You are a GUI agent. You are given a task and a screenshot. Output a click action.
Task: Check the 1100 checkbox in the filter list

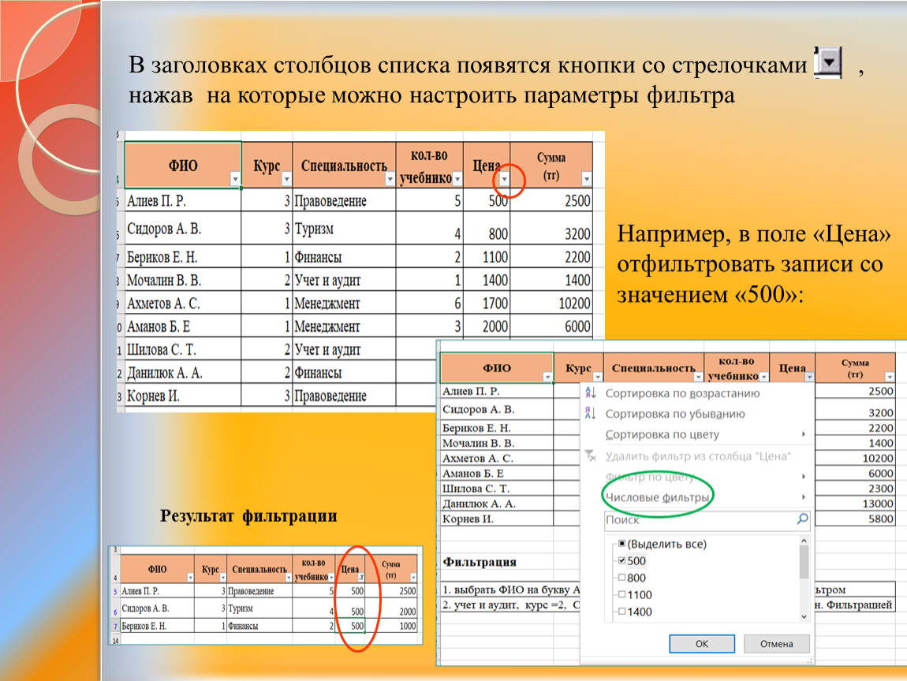621,594
